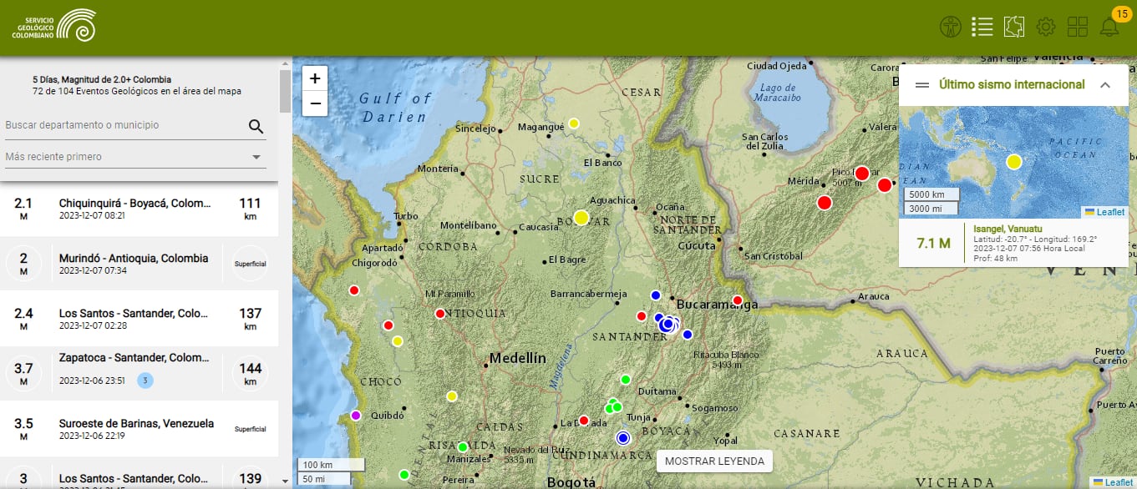The width and height of the screenshot is (1137, 489).
Task: Open the accessibility options icon
Action: (x=950, y=26)
